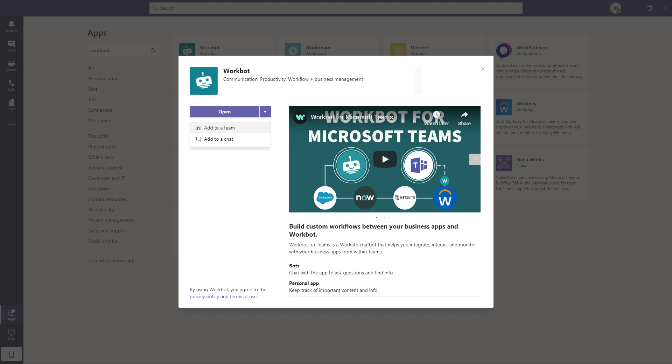This screenshot has height=364, width=672.
Task: Click Watch later on the video
Action: click(436, 118)
